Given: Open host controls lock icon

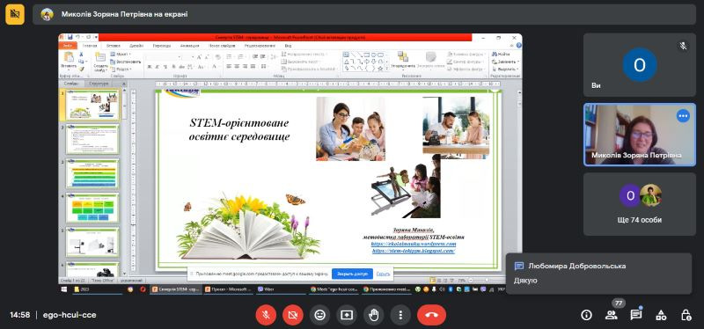Looking at the screenshot, I should (x=686, y=315).
